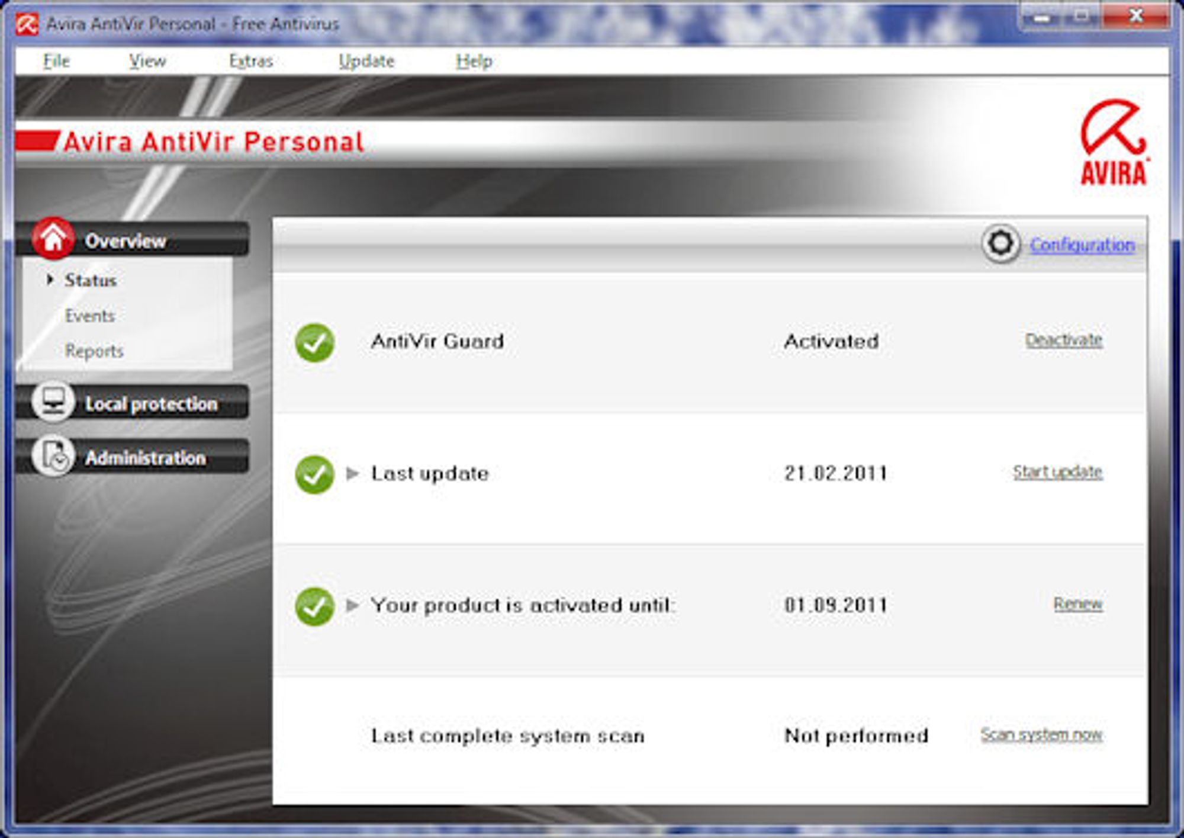Deactivate AntiVir Guard via link
This screenshot has width=1184, height=838.
1064,340
